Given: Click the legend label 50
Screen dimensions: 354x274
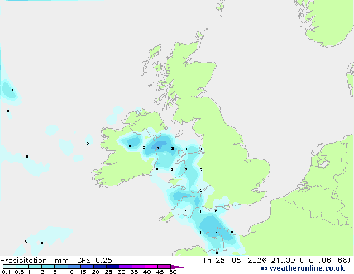Looking at the screenshot, I should (173, 272).
